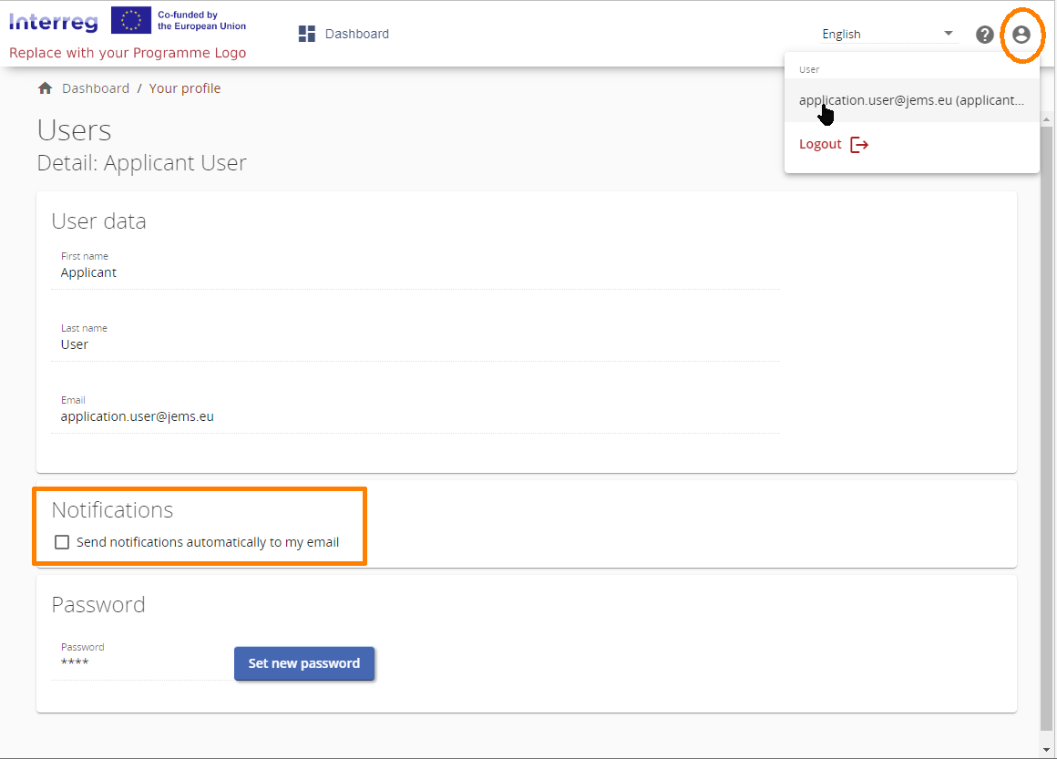Click the logout arrow icon
This screenshot has width=1057, height=759.
tap(859, 145)
